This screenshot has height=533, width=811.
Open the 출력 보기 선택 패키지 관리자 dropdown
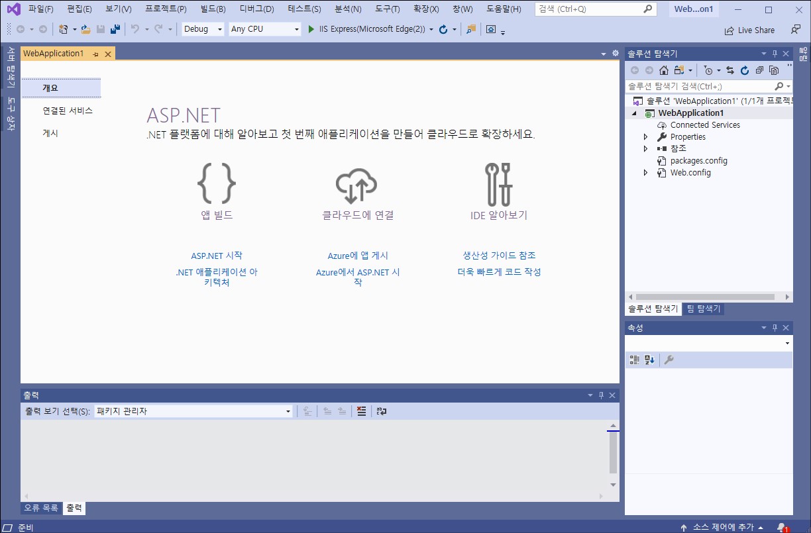[x=193, y=411]
